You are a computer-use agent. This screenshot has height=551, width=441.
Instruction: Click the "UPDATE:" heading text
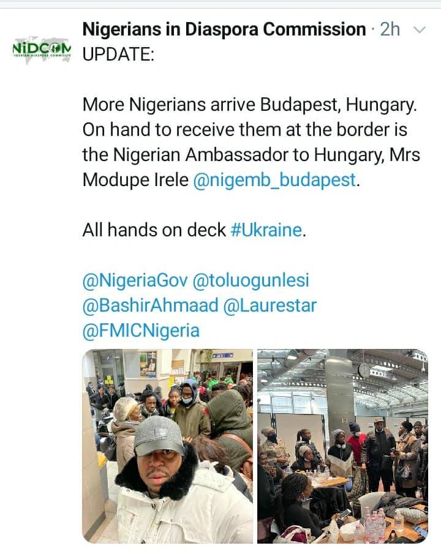pyautogui.click(x=119, y=54)
